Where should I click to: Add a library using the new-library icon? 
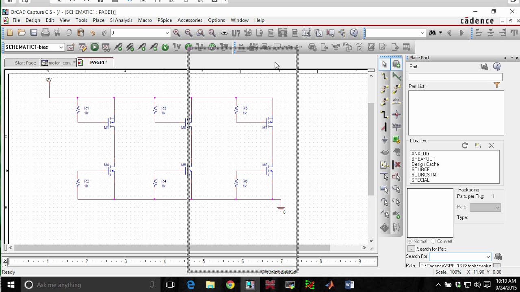478,146
